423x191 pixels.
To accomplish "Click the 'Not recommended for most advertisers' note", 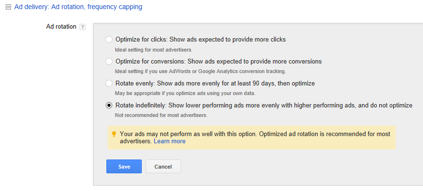I will [161, 116].
